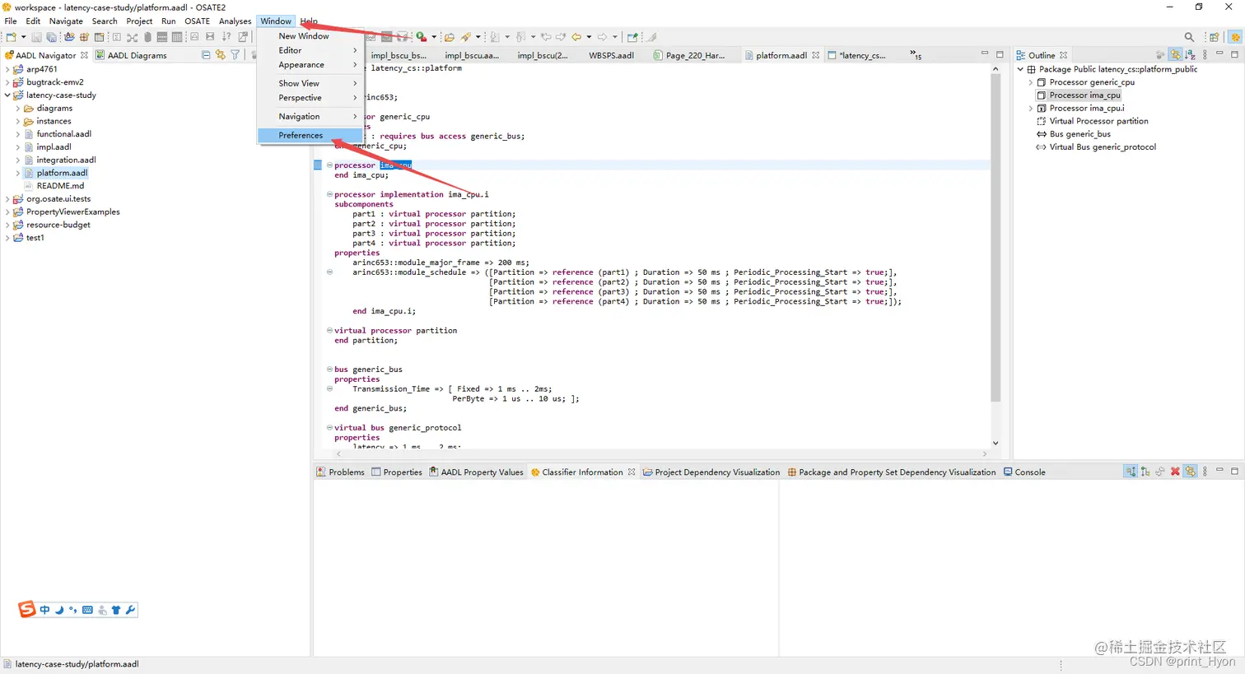Click the Forward navigation arrow icon
Image resolution: width=1245 pixels, height=674 pixels.
tap(602, 37)
